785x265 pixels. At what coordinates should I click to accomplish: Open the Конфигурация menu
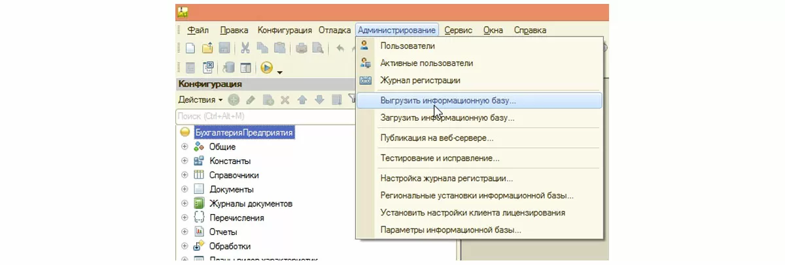[285, 30]
